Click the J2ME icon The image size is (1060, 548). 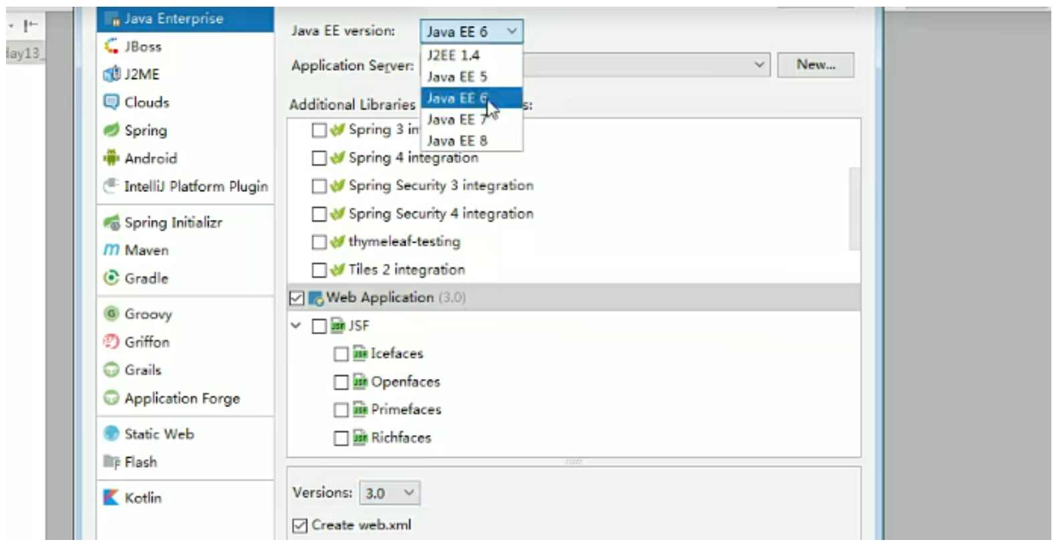pos(112,74)
